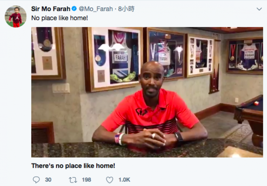Click the reply speech bubble icon
Screen dimensions: 267x186
[36, 180]
